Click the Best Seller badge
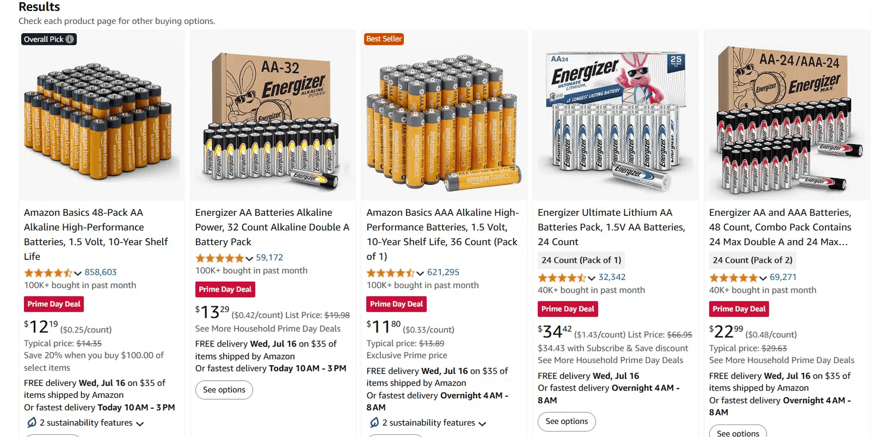The image size is (873, 437). [x=384, y=39]
